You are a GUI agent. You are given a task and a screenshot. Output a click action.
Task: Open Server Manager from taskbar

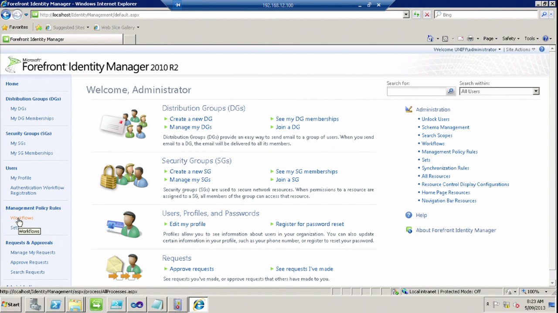[x=35, y=305]
